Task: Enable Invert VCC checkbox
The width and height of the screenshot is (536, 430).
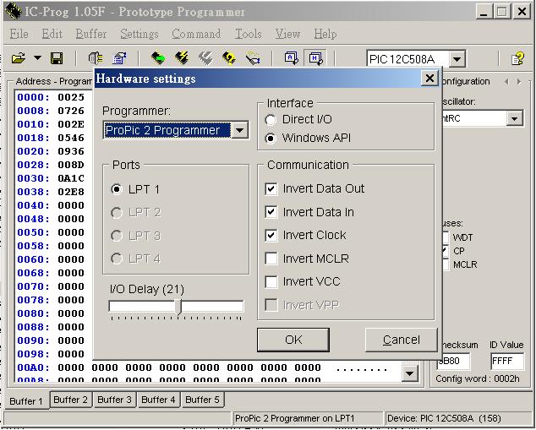Action: 271,282
